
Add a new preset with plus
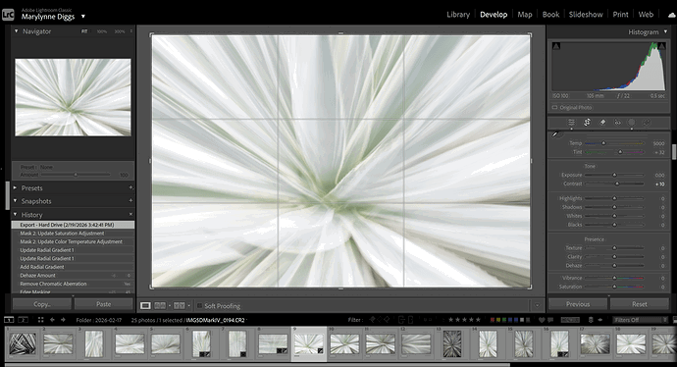130,187
